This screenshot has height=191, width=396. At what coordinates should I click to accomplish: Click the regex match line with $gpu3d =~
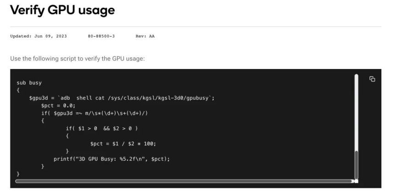(x=94, y=113)
